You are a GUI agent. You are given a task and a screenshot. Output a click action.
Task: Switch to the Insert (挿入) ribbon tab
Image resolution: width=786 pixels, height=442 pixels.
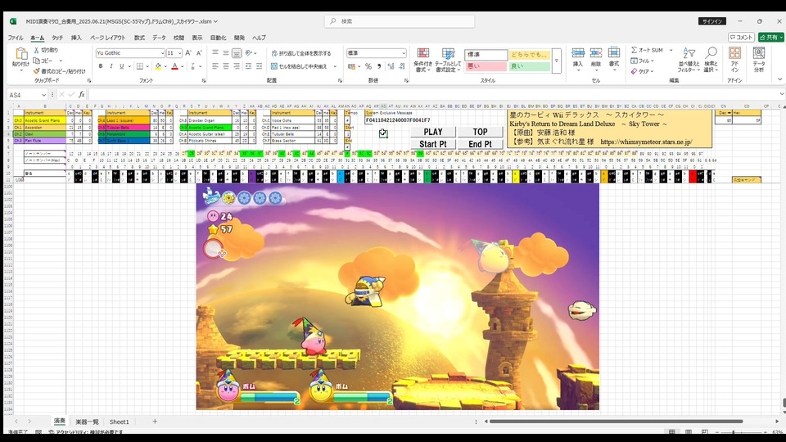[x=76, y=38]
